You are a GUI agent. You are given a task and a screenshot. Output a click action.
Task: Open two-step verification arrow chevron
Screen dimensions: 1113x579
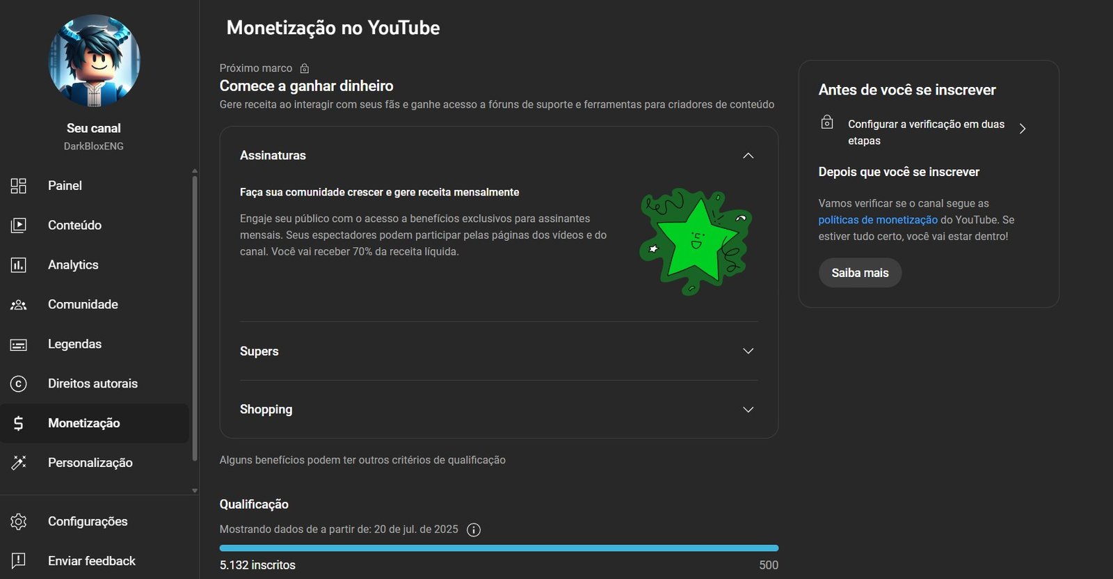coord(1023,129)
